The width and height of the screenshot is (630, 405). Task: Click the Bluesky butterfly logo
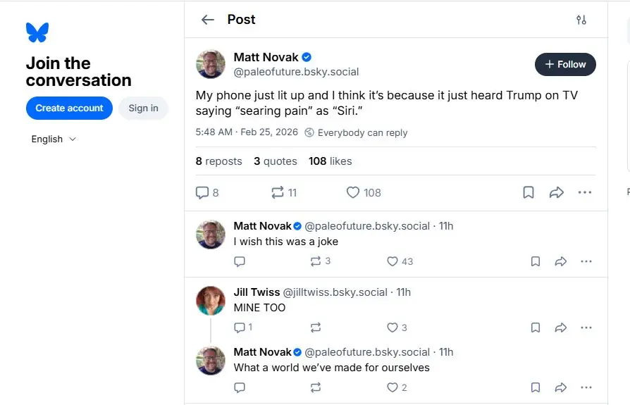[x=37, y=32]
